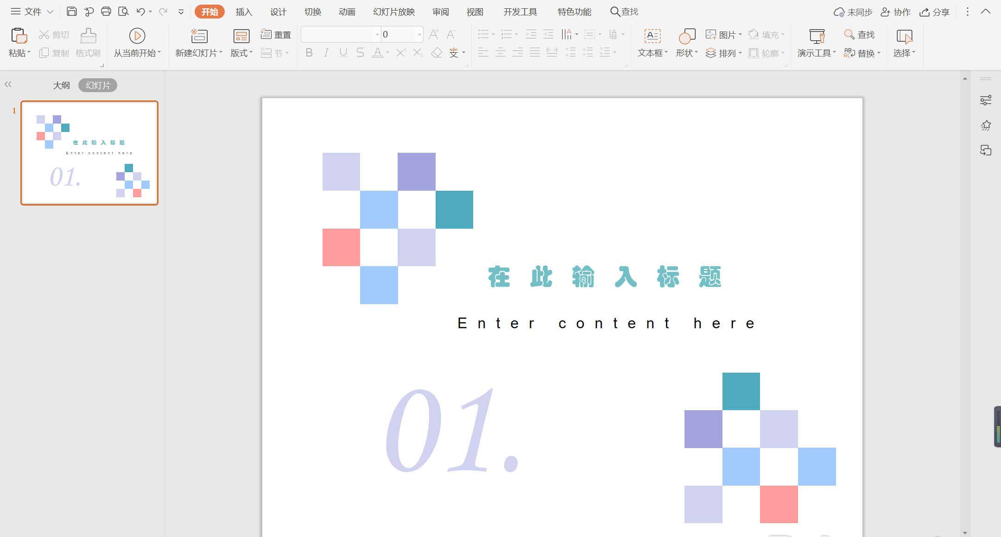This screenshot has height=537, width=1001.
Task: Open the font name dropdown
Action: (377, 35)
